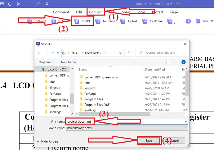Select spellings folder in file list
The width and height of the screenshot is (214, 150).
click(88, 110)
